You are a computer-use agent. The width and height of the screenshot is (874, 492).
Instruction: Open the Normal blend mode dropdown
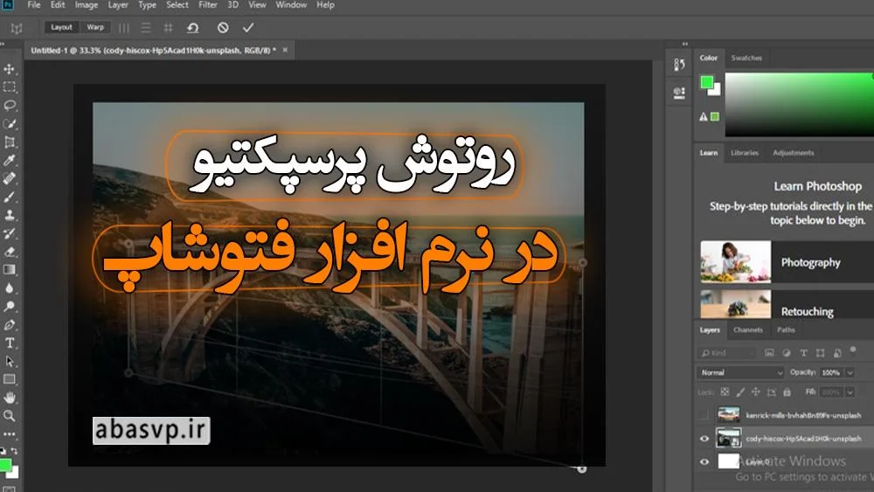coord(741,372)
